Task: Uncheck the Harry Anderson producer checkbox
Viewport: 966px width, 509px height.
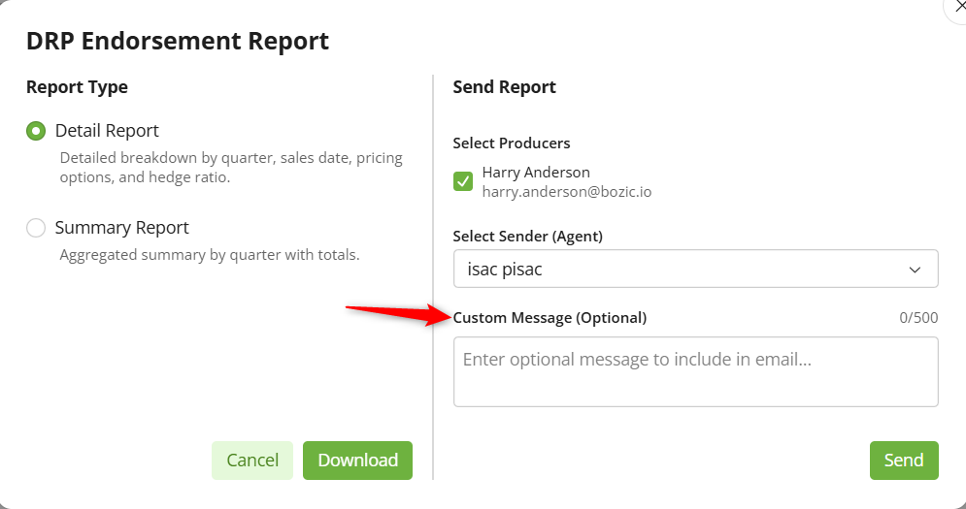Action: [463, 181]
